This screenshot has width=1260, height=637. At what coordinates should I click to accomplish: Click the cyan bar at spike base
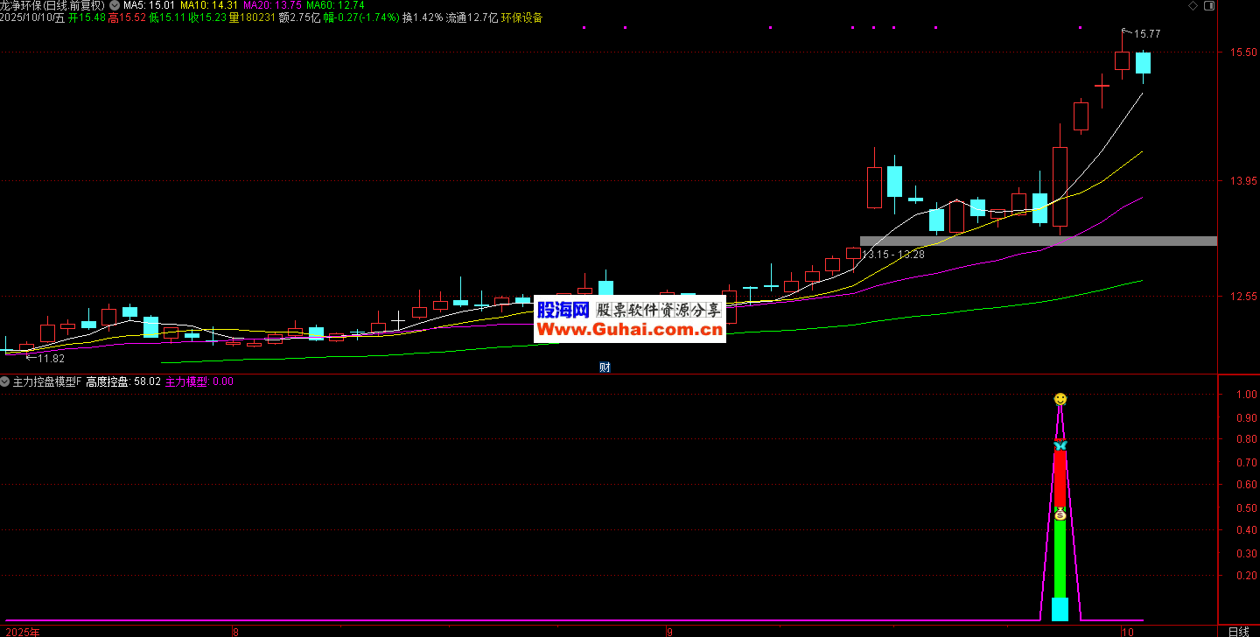tap(1060, 609)
